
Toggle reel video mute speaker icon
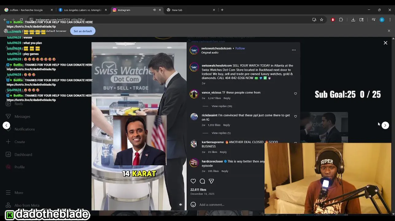[x=180, y=205]
